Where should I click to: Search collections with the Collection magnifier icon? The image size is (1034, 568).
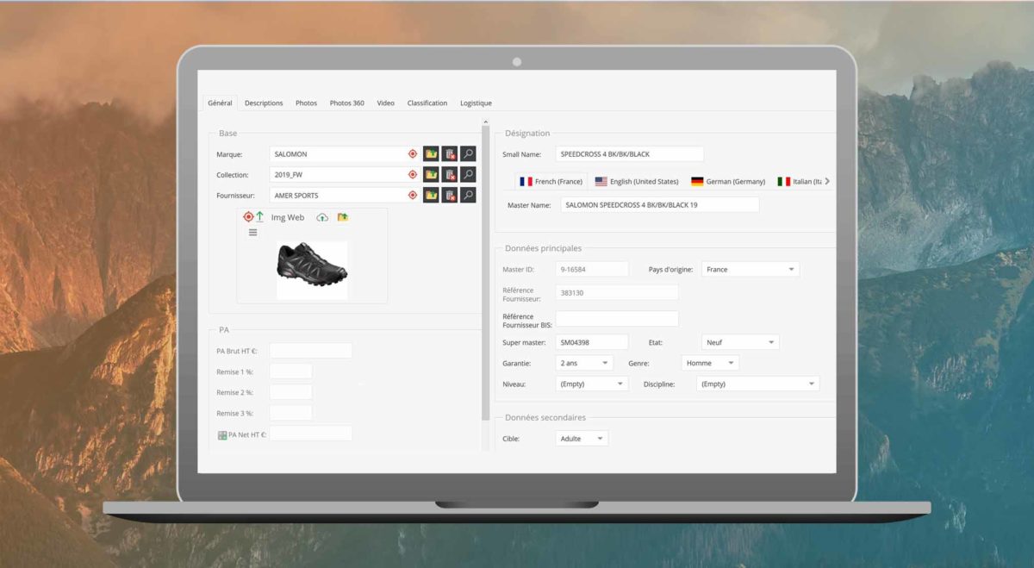click(468, 174)
